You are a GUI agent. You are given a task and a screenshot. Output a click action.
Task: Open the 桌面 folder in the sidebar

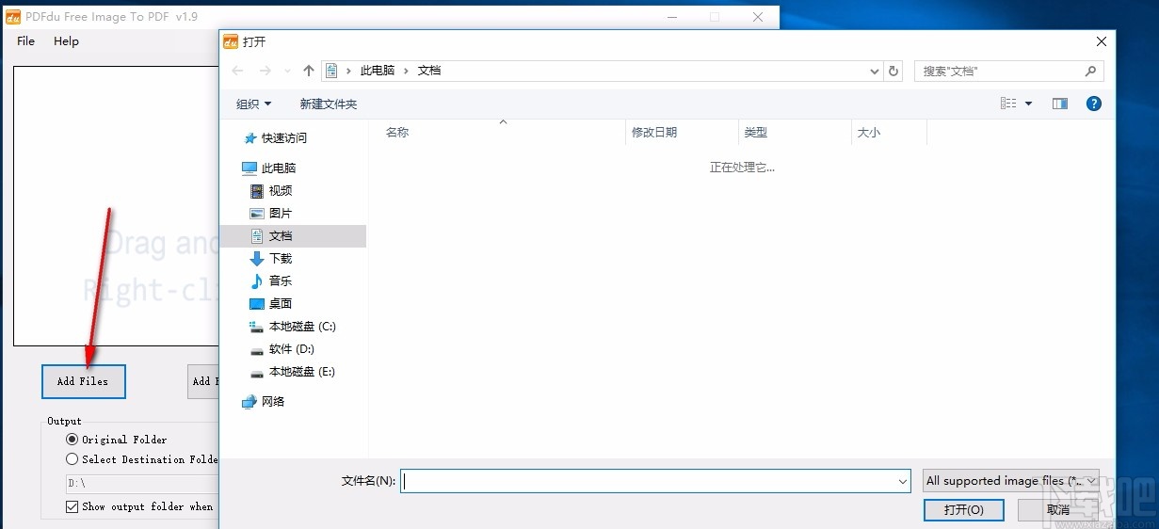(281, 303)
